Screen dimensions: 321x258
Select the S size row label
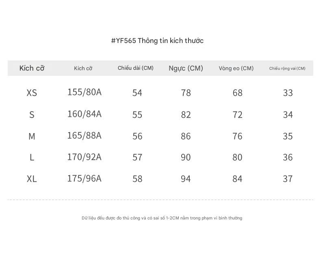32,115
